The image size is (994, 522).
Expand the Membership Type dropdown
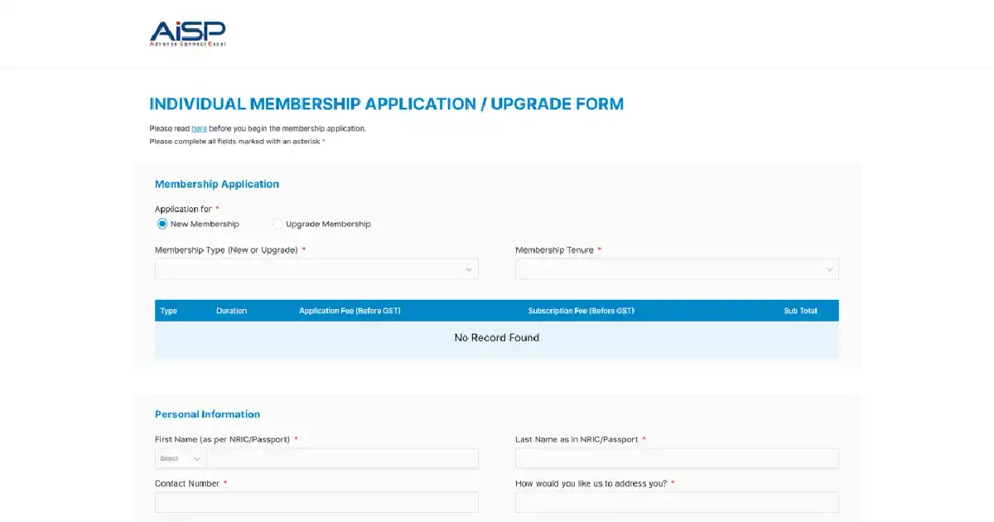pos(316,269)
